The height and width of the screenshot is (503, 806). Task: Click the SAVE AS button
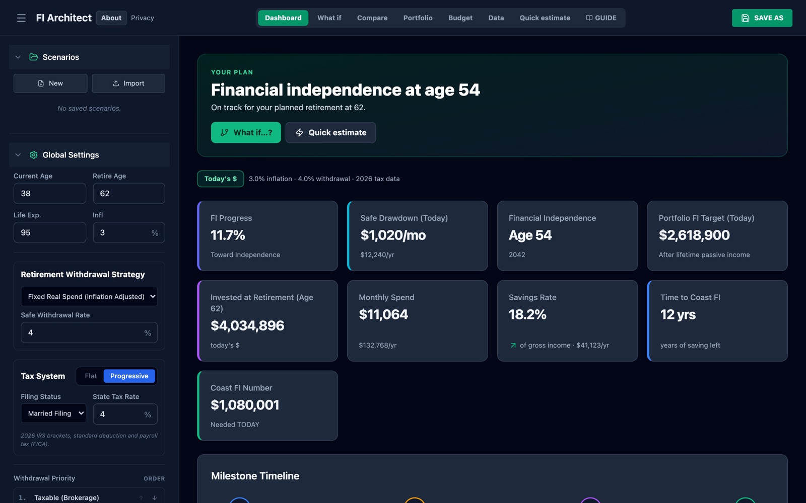click(762, 18)
